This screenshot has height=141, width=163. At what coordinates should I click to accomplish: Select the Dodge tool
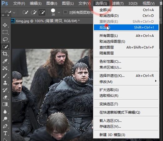[5, 119]
